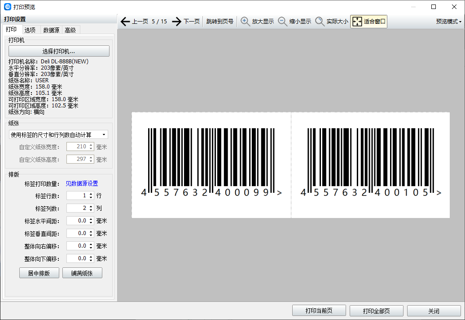Click the 放大显示 label

(263, 22)
